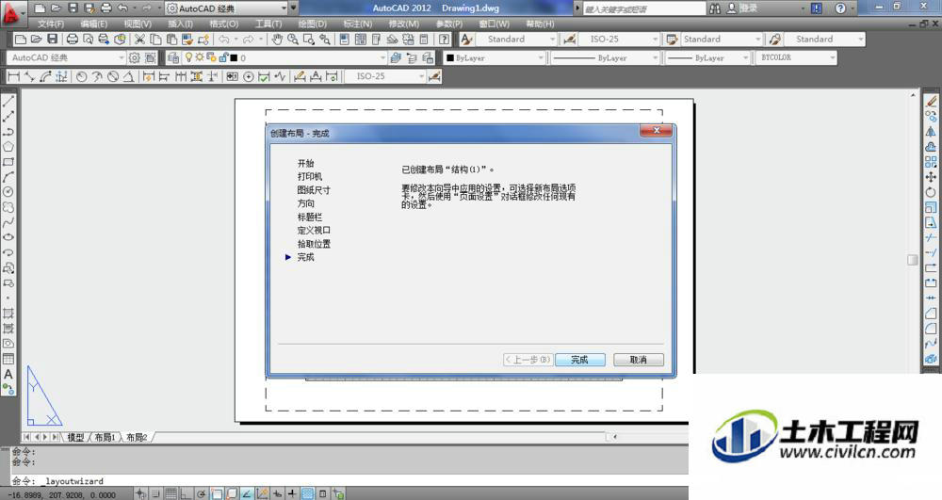Viewport: 942px width, 500px height.
Task: Click the Text Style A icon
Action: [467, 39]
